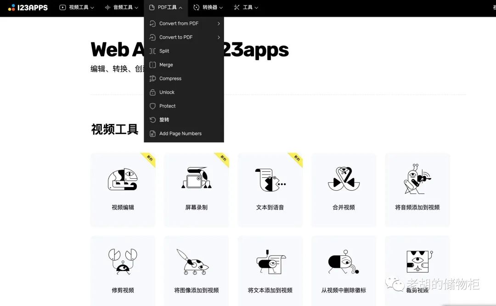Click the 合并视频 link text
Screen dimensions: 496x306
(344, 208)
